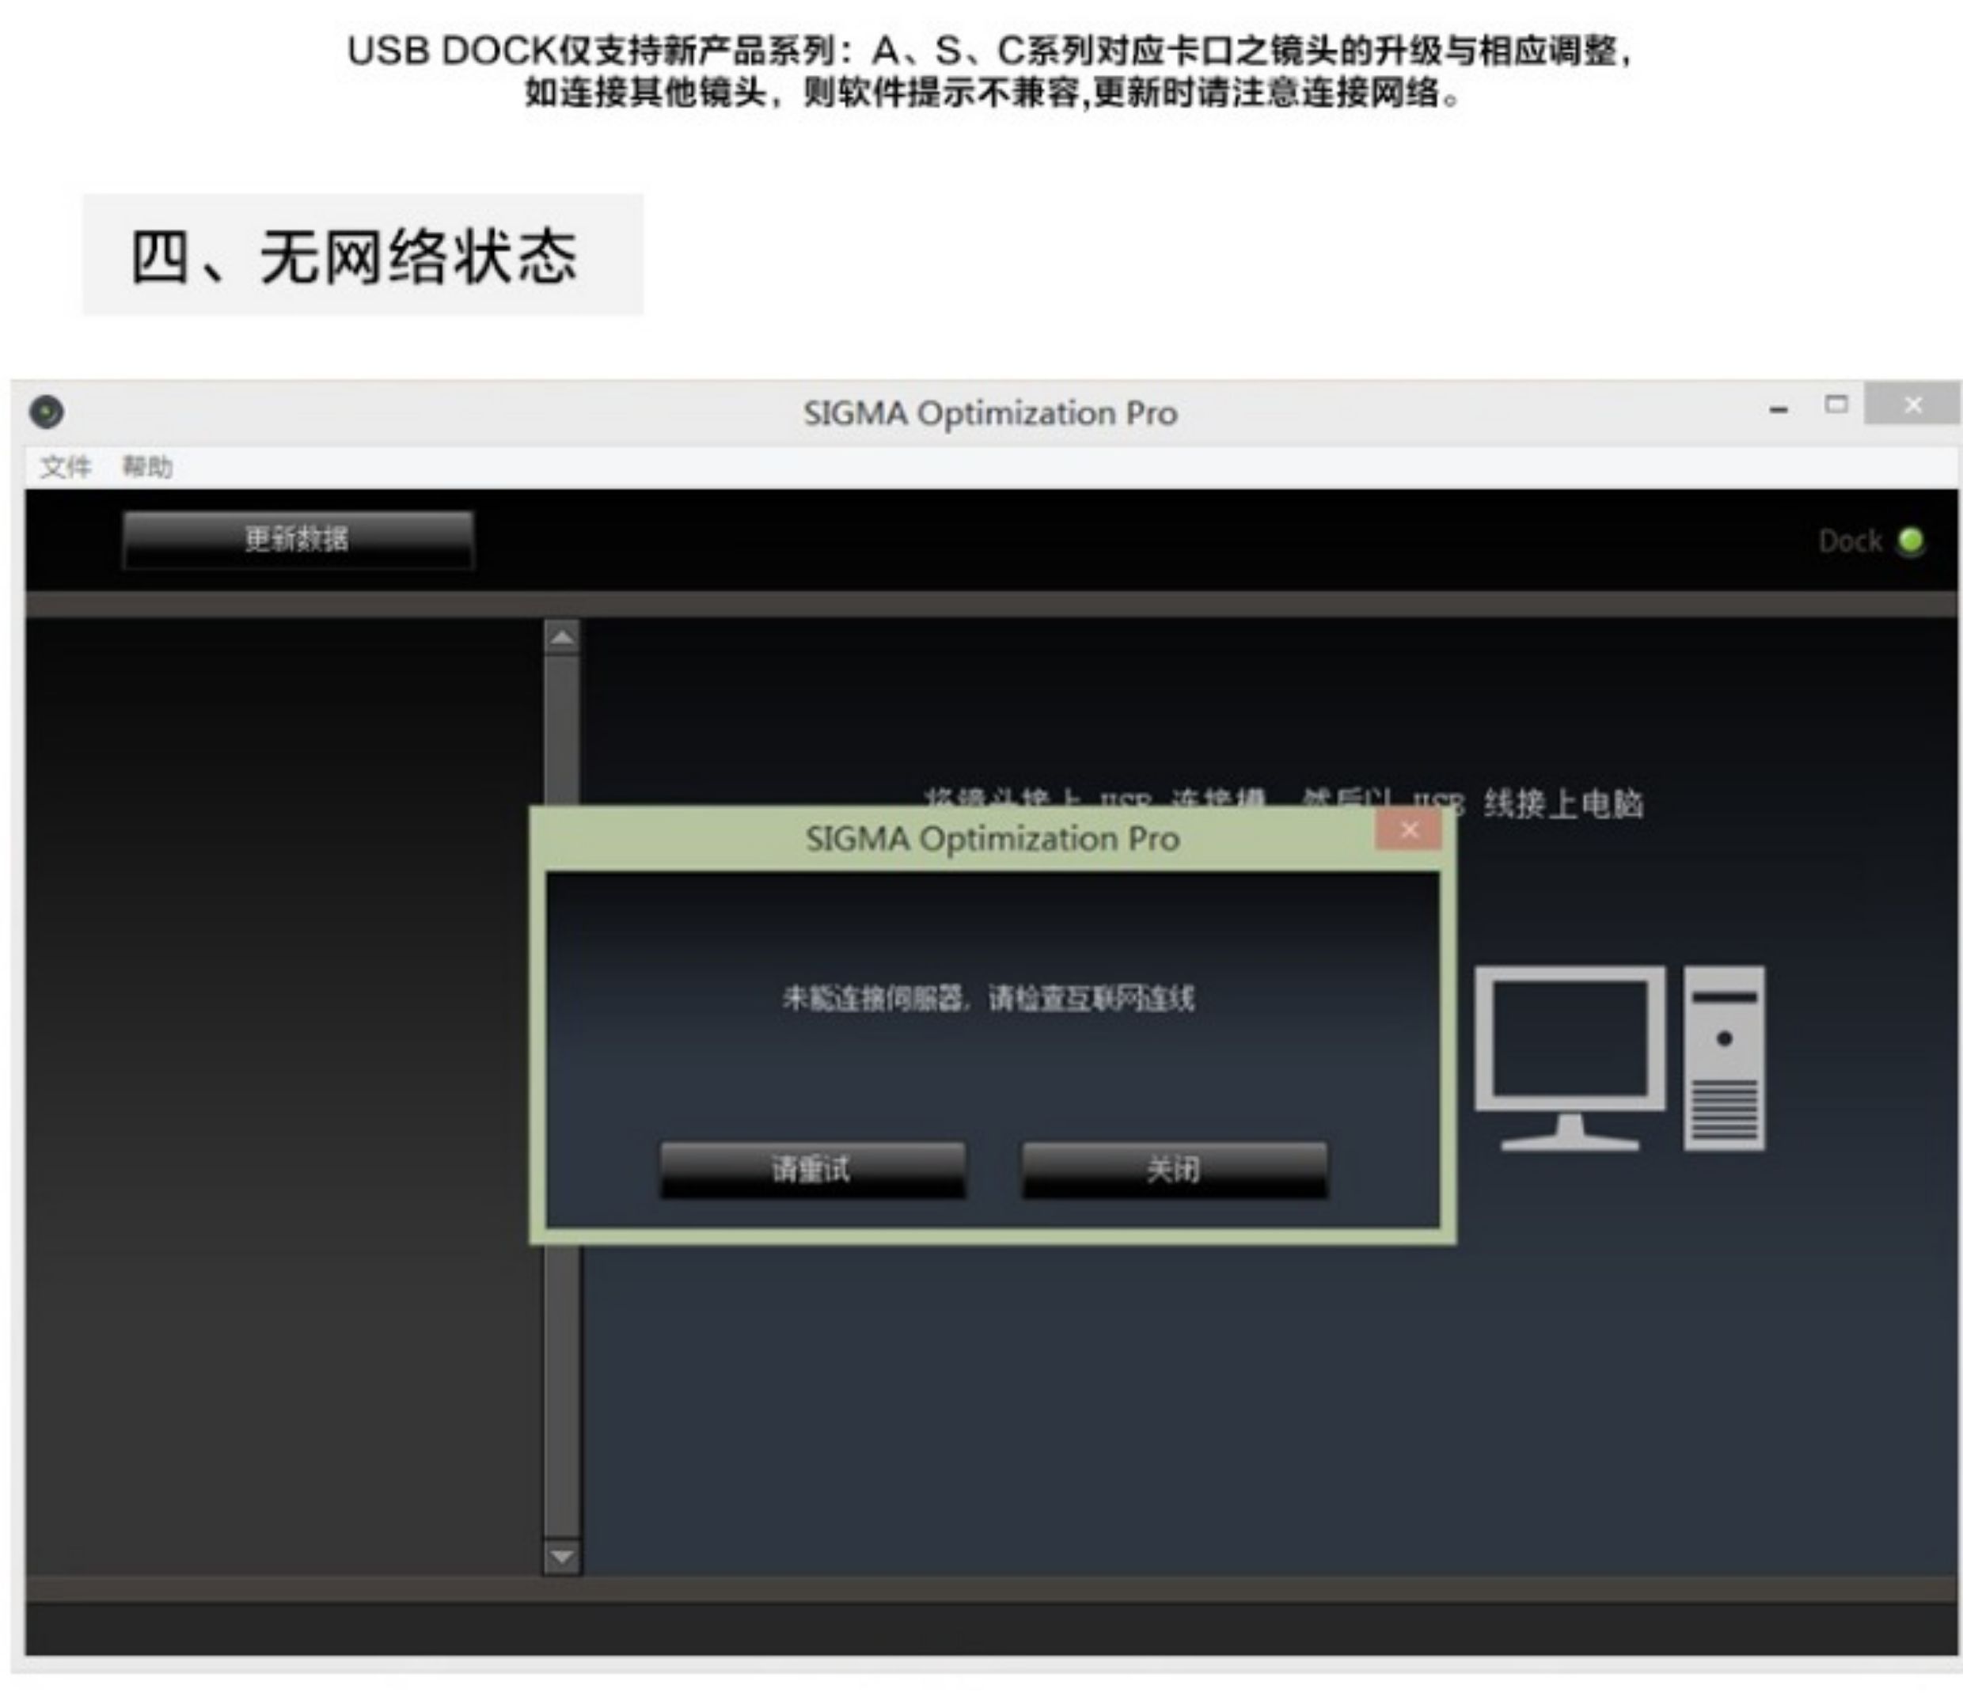
Task: Click the 线接上电脑 instruction text
Action: click(x=1563, y=803)
